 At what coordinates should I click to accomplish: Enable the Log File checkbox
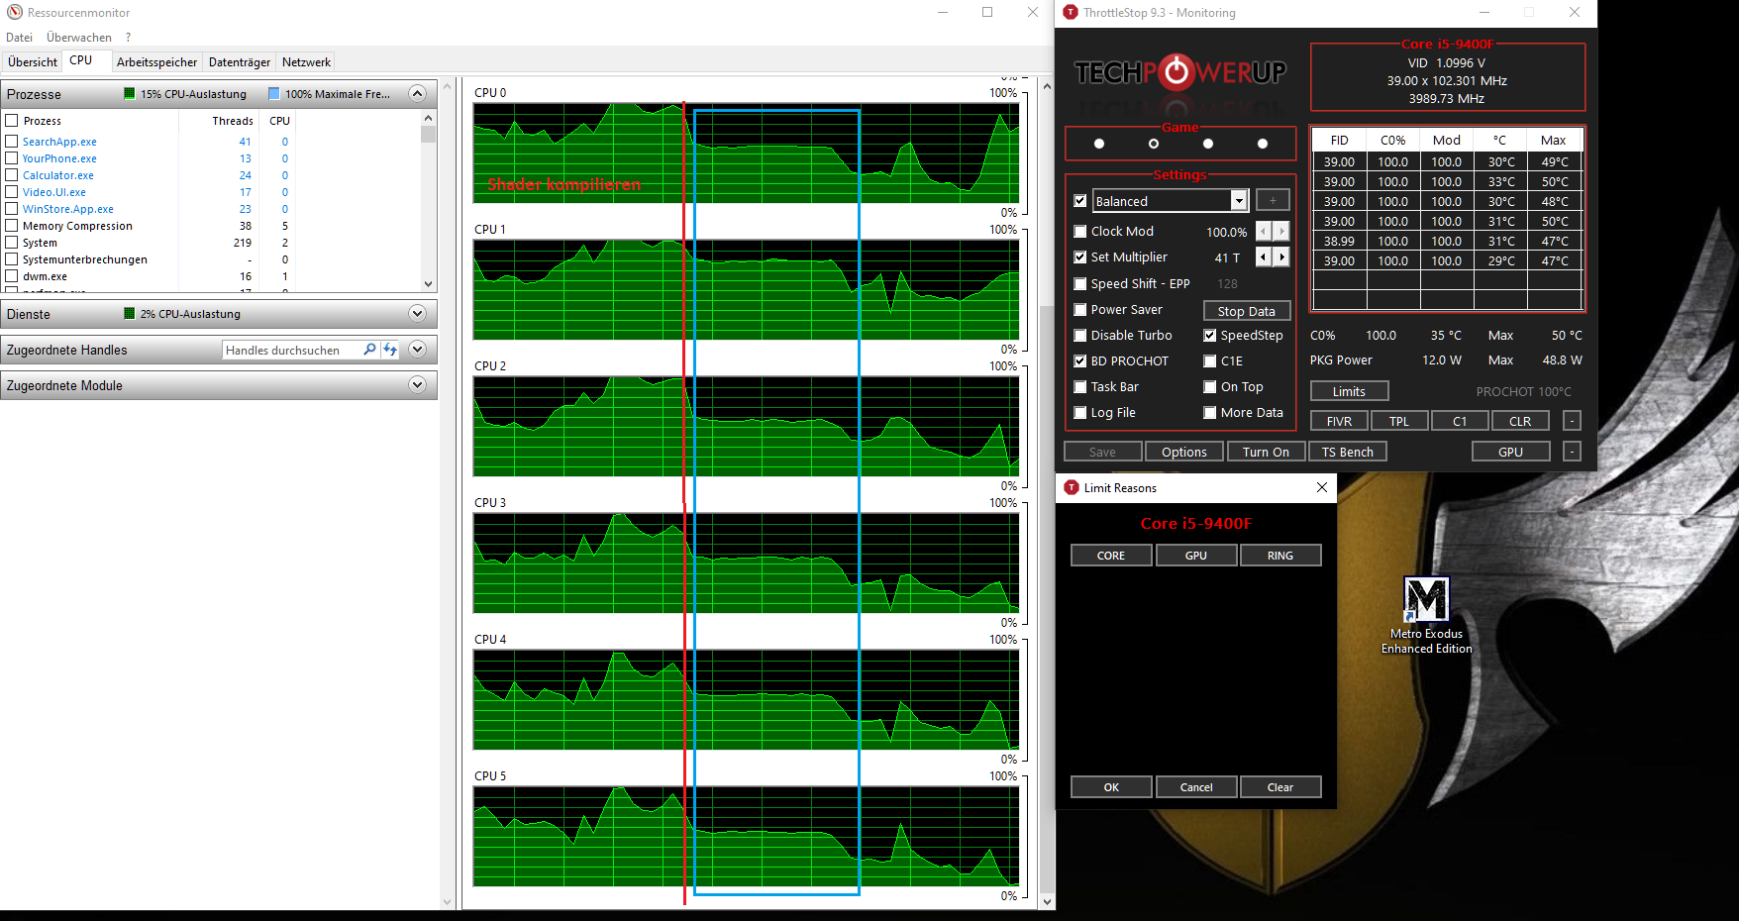point(1080,413)
